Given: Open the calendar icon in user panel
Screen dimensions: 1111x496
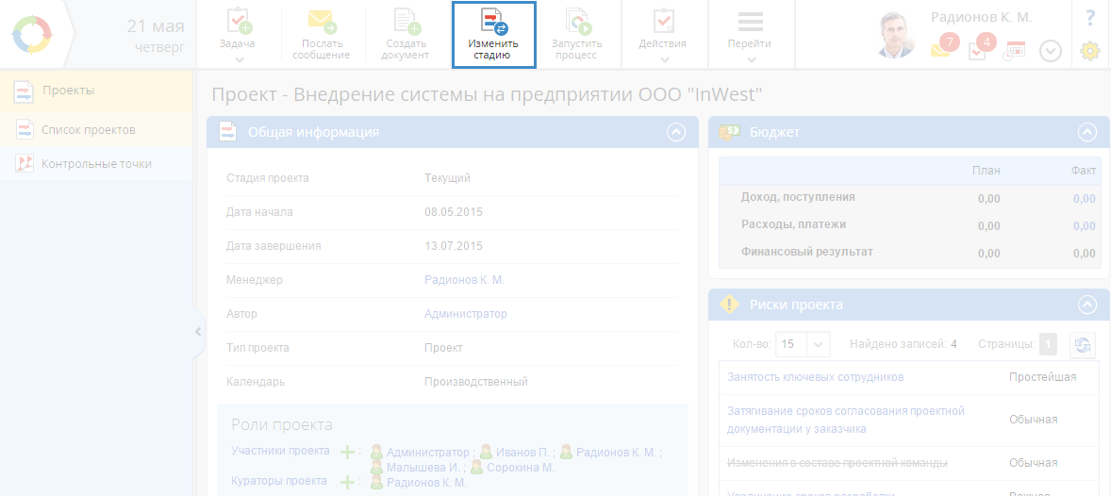Looking at the screenshot, I should click(x=1015, y=51).
